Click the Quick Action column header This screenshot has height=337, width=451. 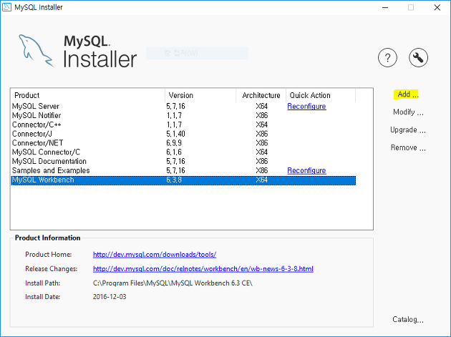pos(321,95)
